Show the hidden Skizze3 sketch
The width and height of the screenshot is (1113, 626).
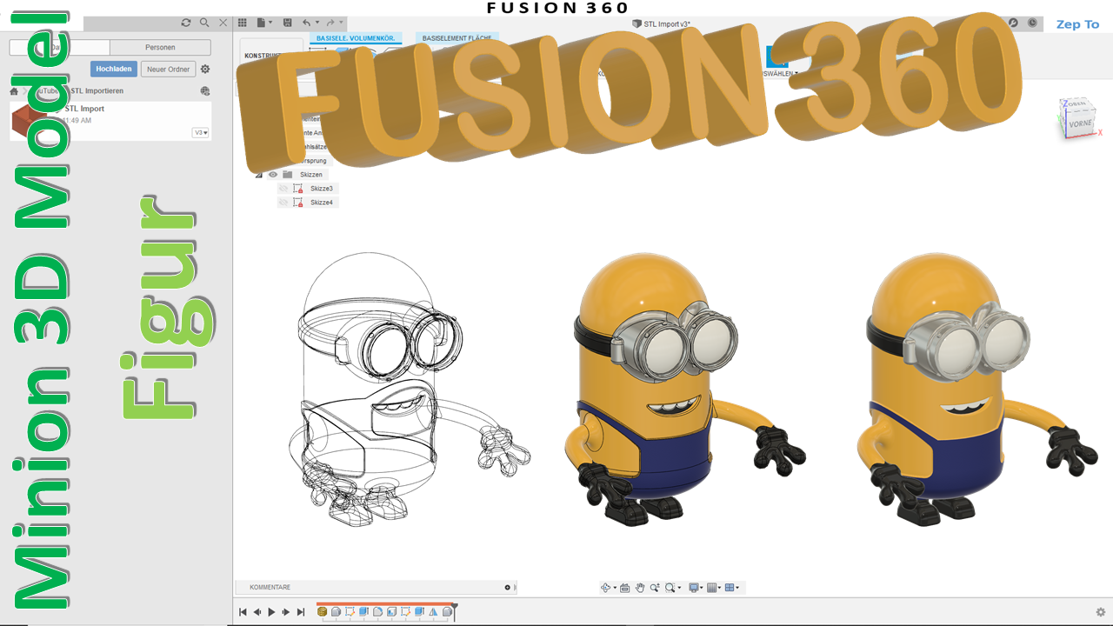click(283, 189)
